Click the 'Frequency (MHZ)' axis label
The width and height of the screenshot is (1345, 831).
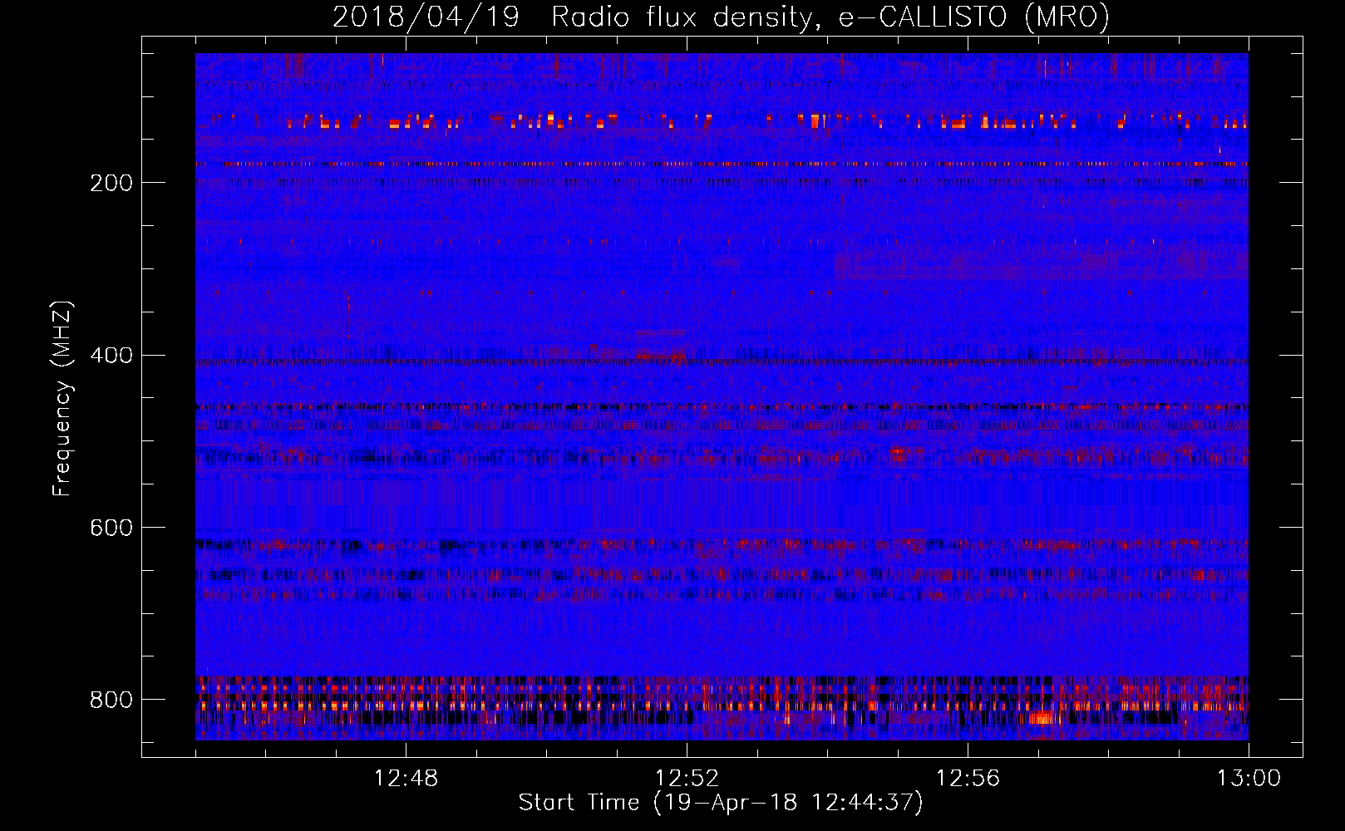point(62,398)
